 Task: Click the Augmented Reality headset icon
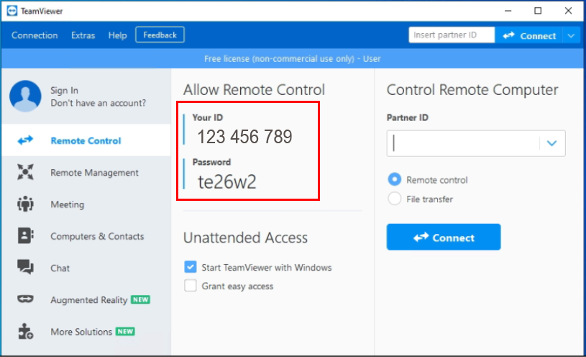[25, 299]
